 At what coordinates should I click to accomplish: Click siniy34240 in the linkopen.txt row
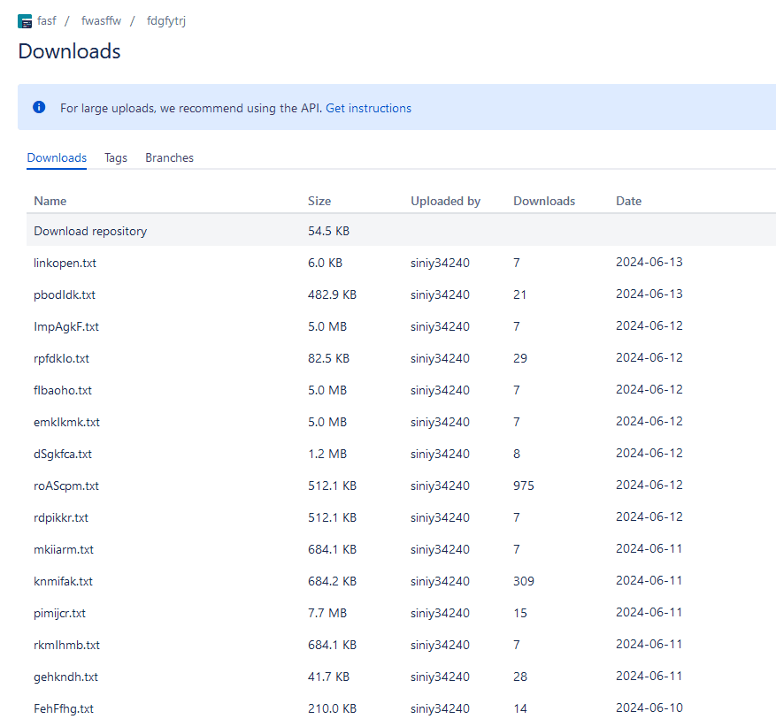[x=440, y=263]
